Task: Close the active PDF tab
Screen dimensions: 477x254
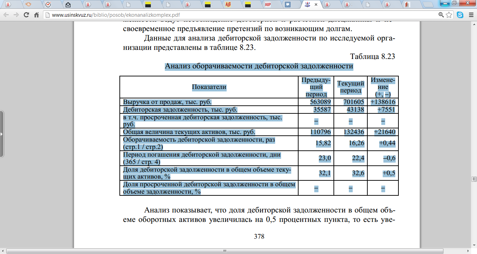Action: click(316, 5)
